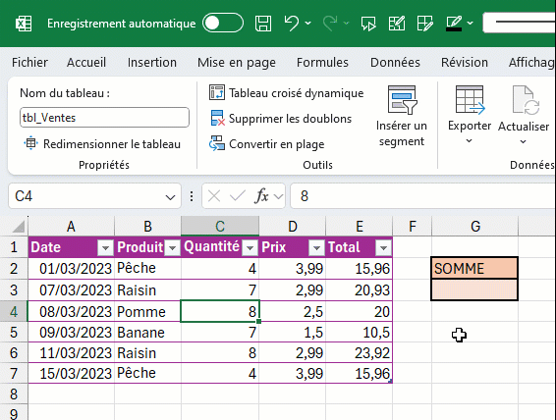Expand the Exporter dropdown chevron
This screenshot has height=420, width=556.
469,141
